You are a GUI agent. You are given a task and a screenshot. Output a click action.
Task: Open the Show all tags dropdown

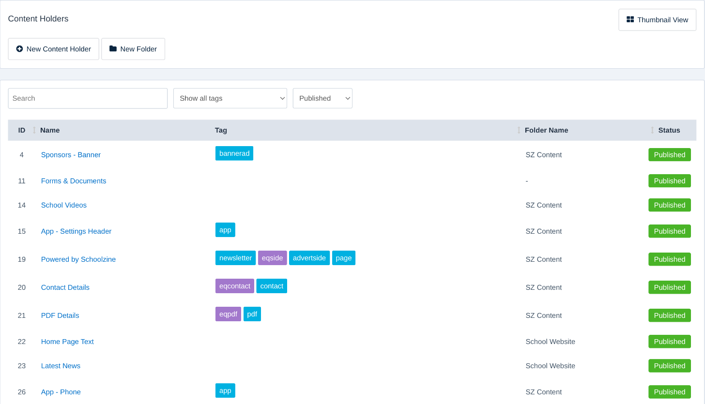(230, 98)
